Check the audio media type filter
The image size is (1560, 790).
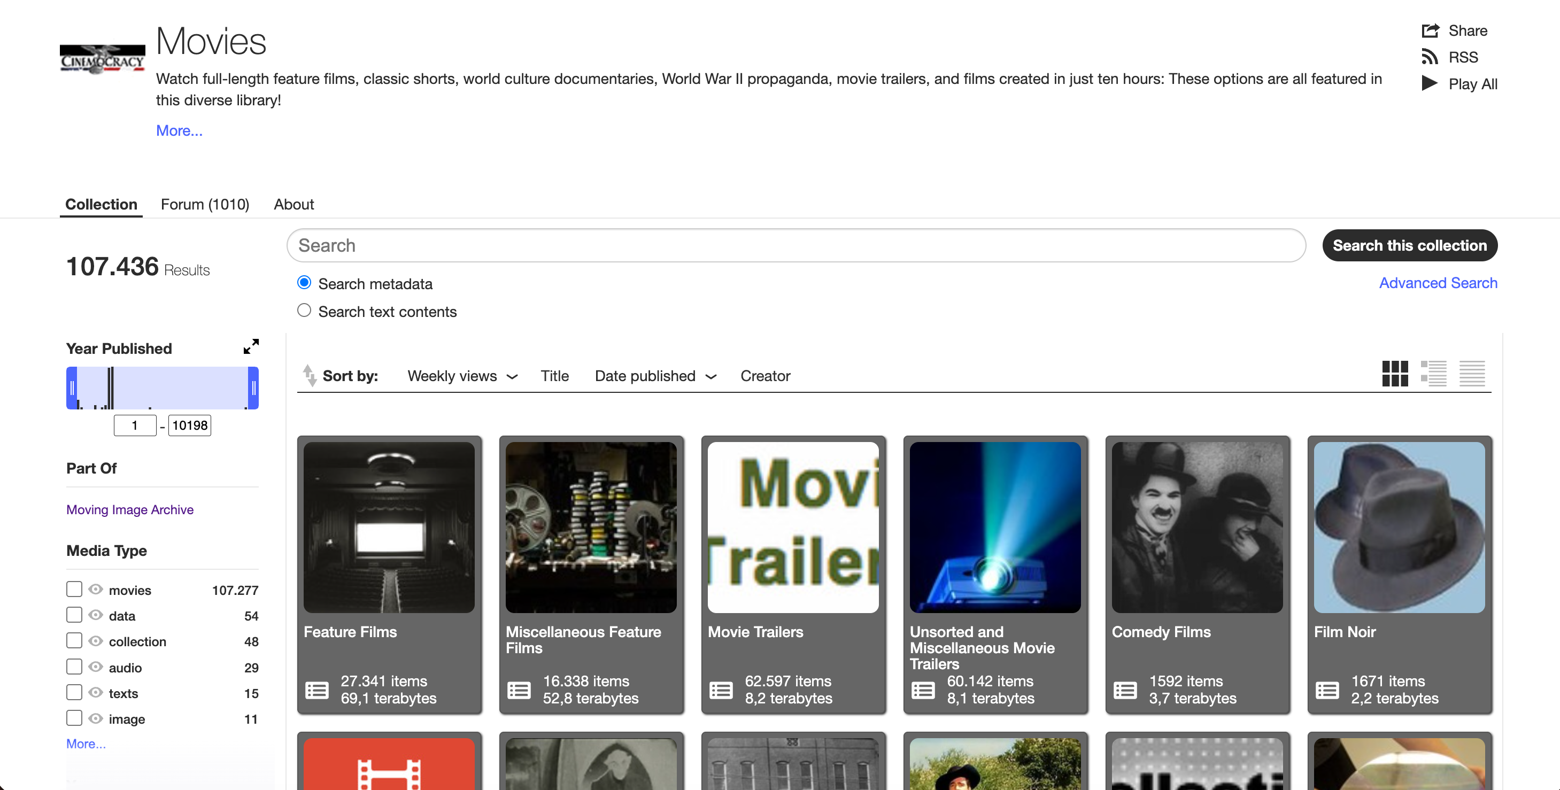pyautogui.click(x=74, y=667)
